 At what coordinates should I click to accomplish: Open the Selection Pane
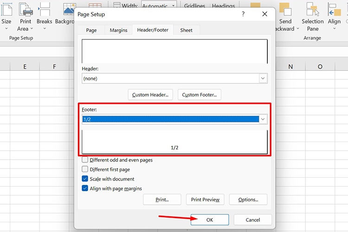(312, 17)
